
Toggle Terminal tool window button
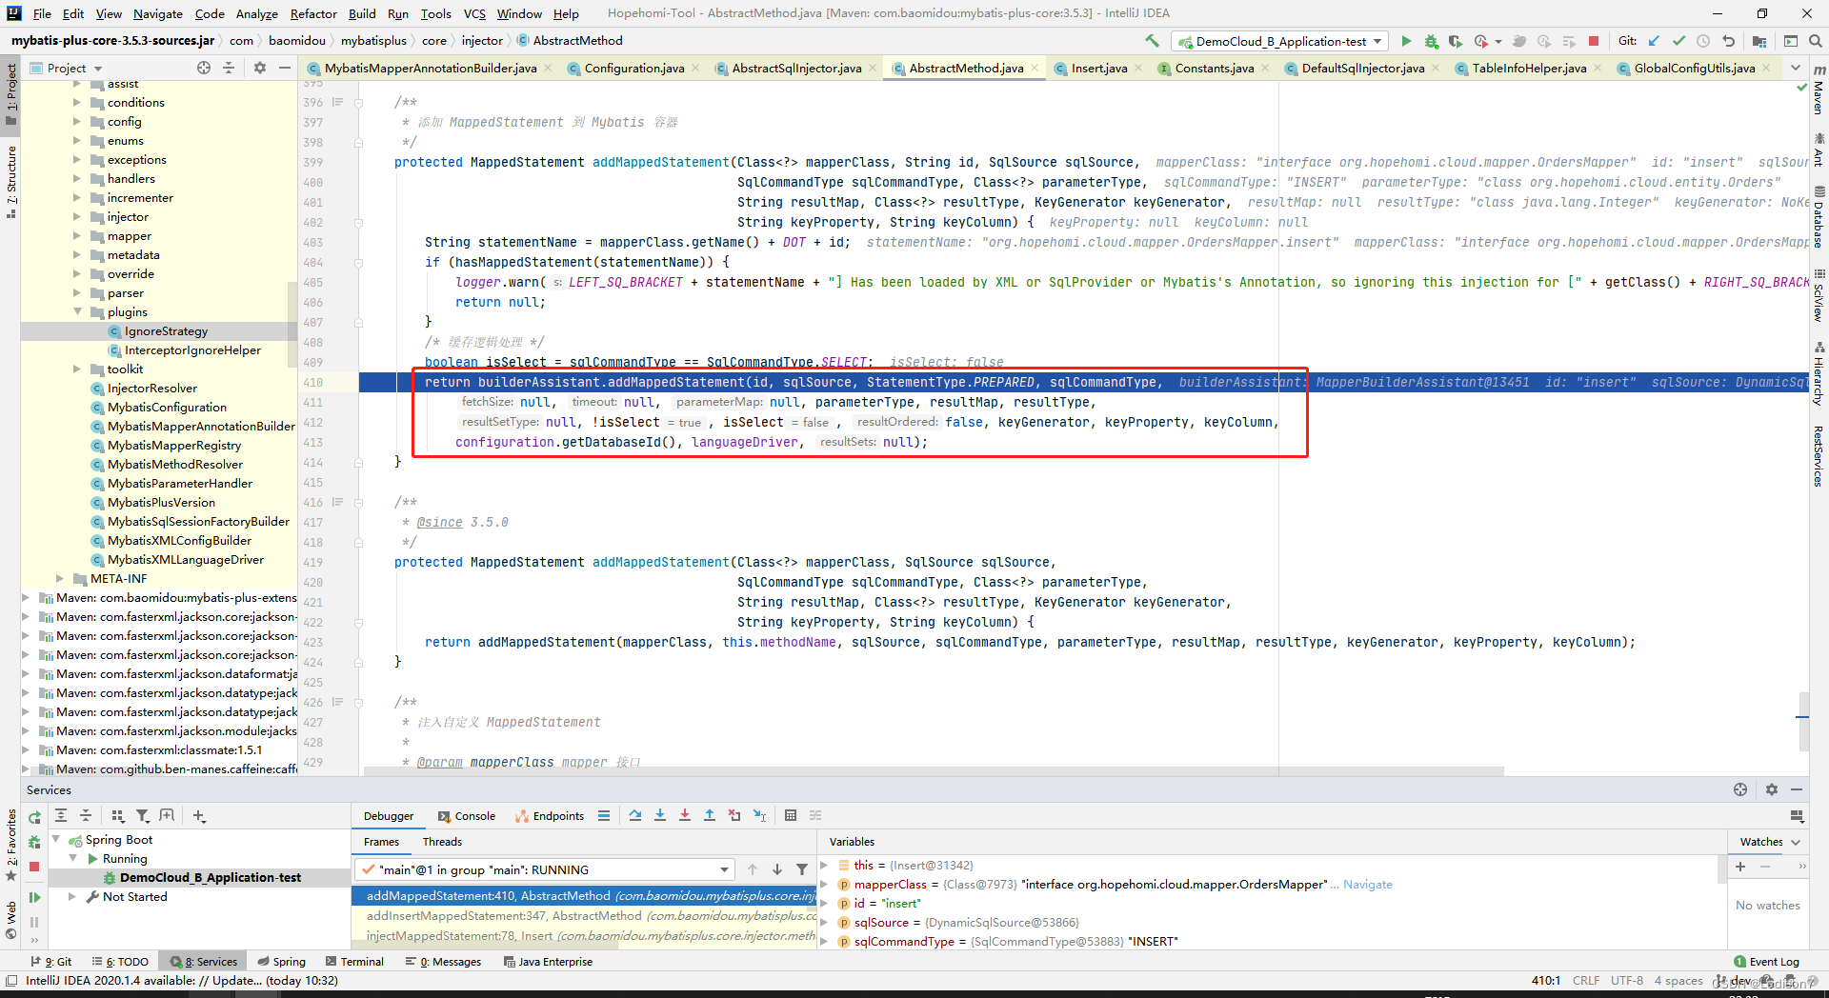click(354, 962)
